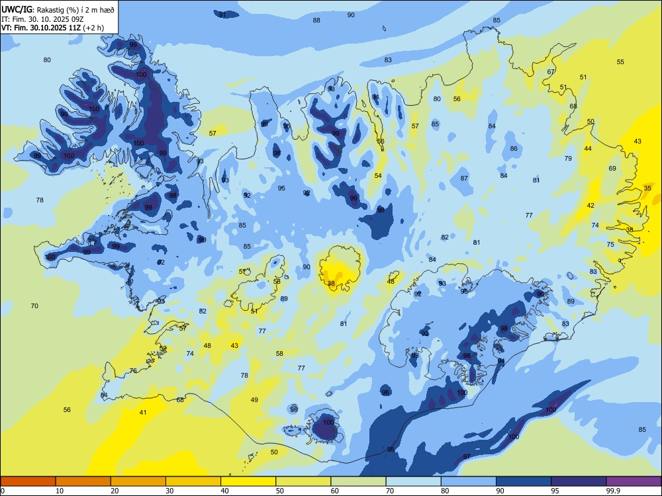Image resolution: width=662 pixels, height=496 pixels.
Task: Click the humidity value '91' on the map
Action: point(222,15)
